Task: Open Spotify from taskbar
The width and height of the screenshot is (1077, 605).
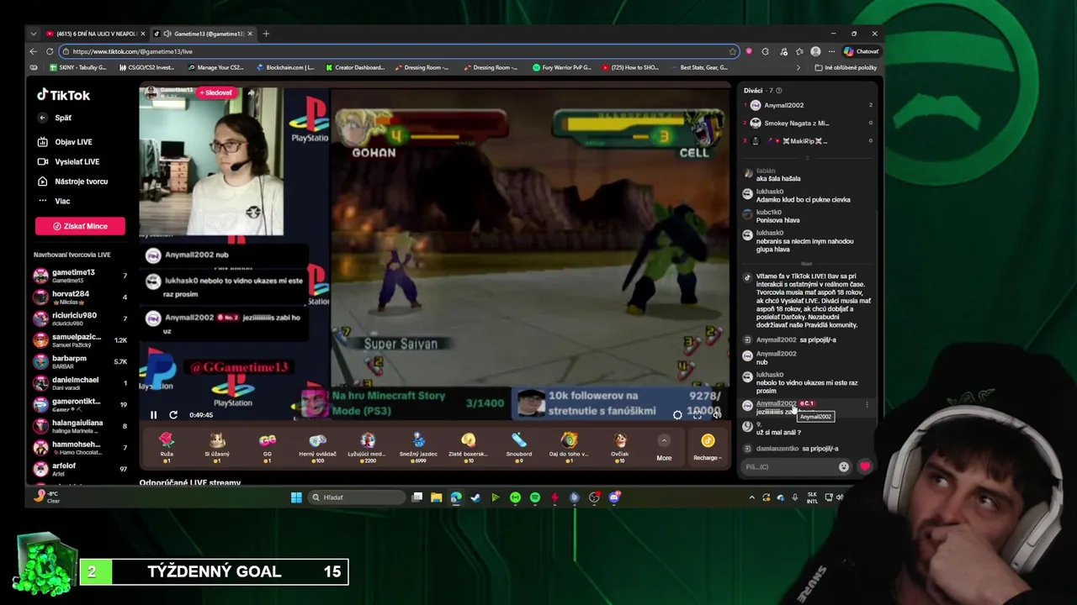Action: point(535,497)
